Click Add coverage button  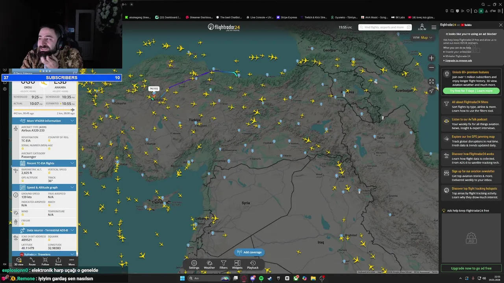pyautogui.click(x=250, y=252)
